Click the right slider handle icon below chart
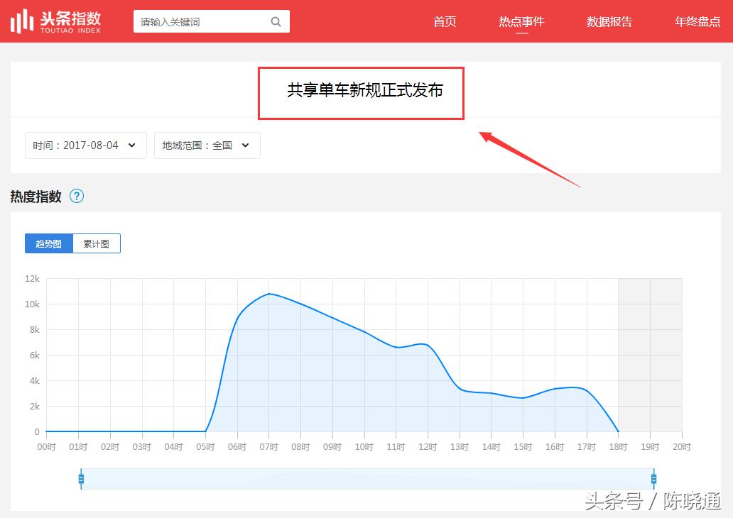 (653, 479)
